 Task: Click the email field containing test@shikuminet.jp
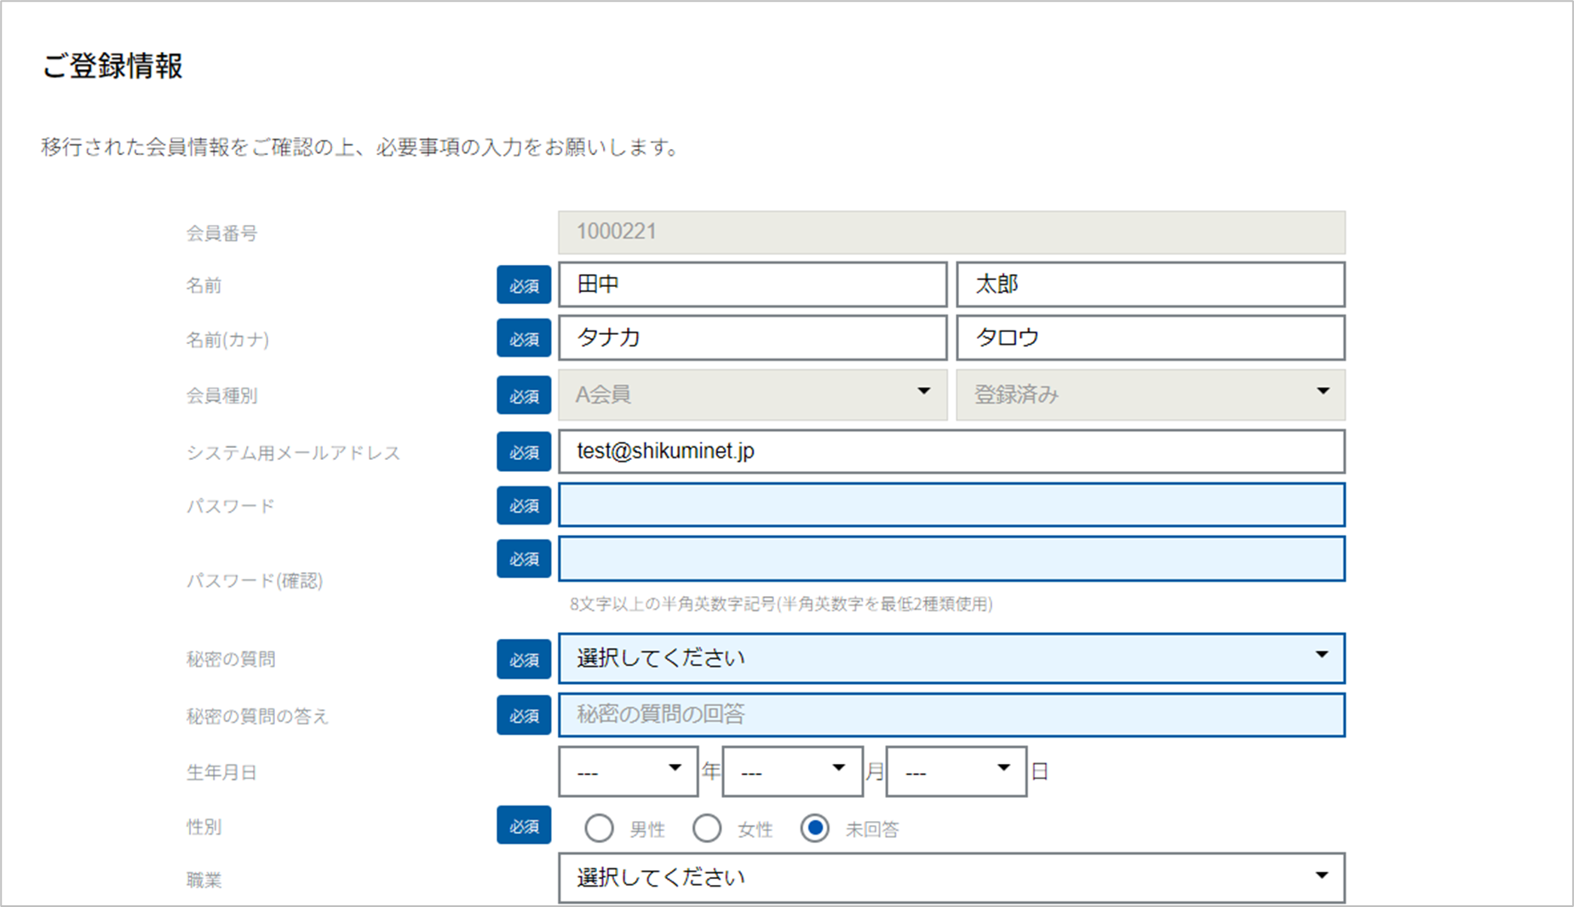(951, 451)
